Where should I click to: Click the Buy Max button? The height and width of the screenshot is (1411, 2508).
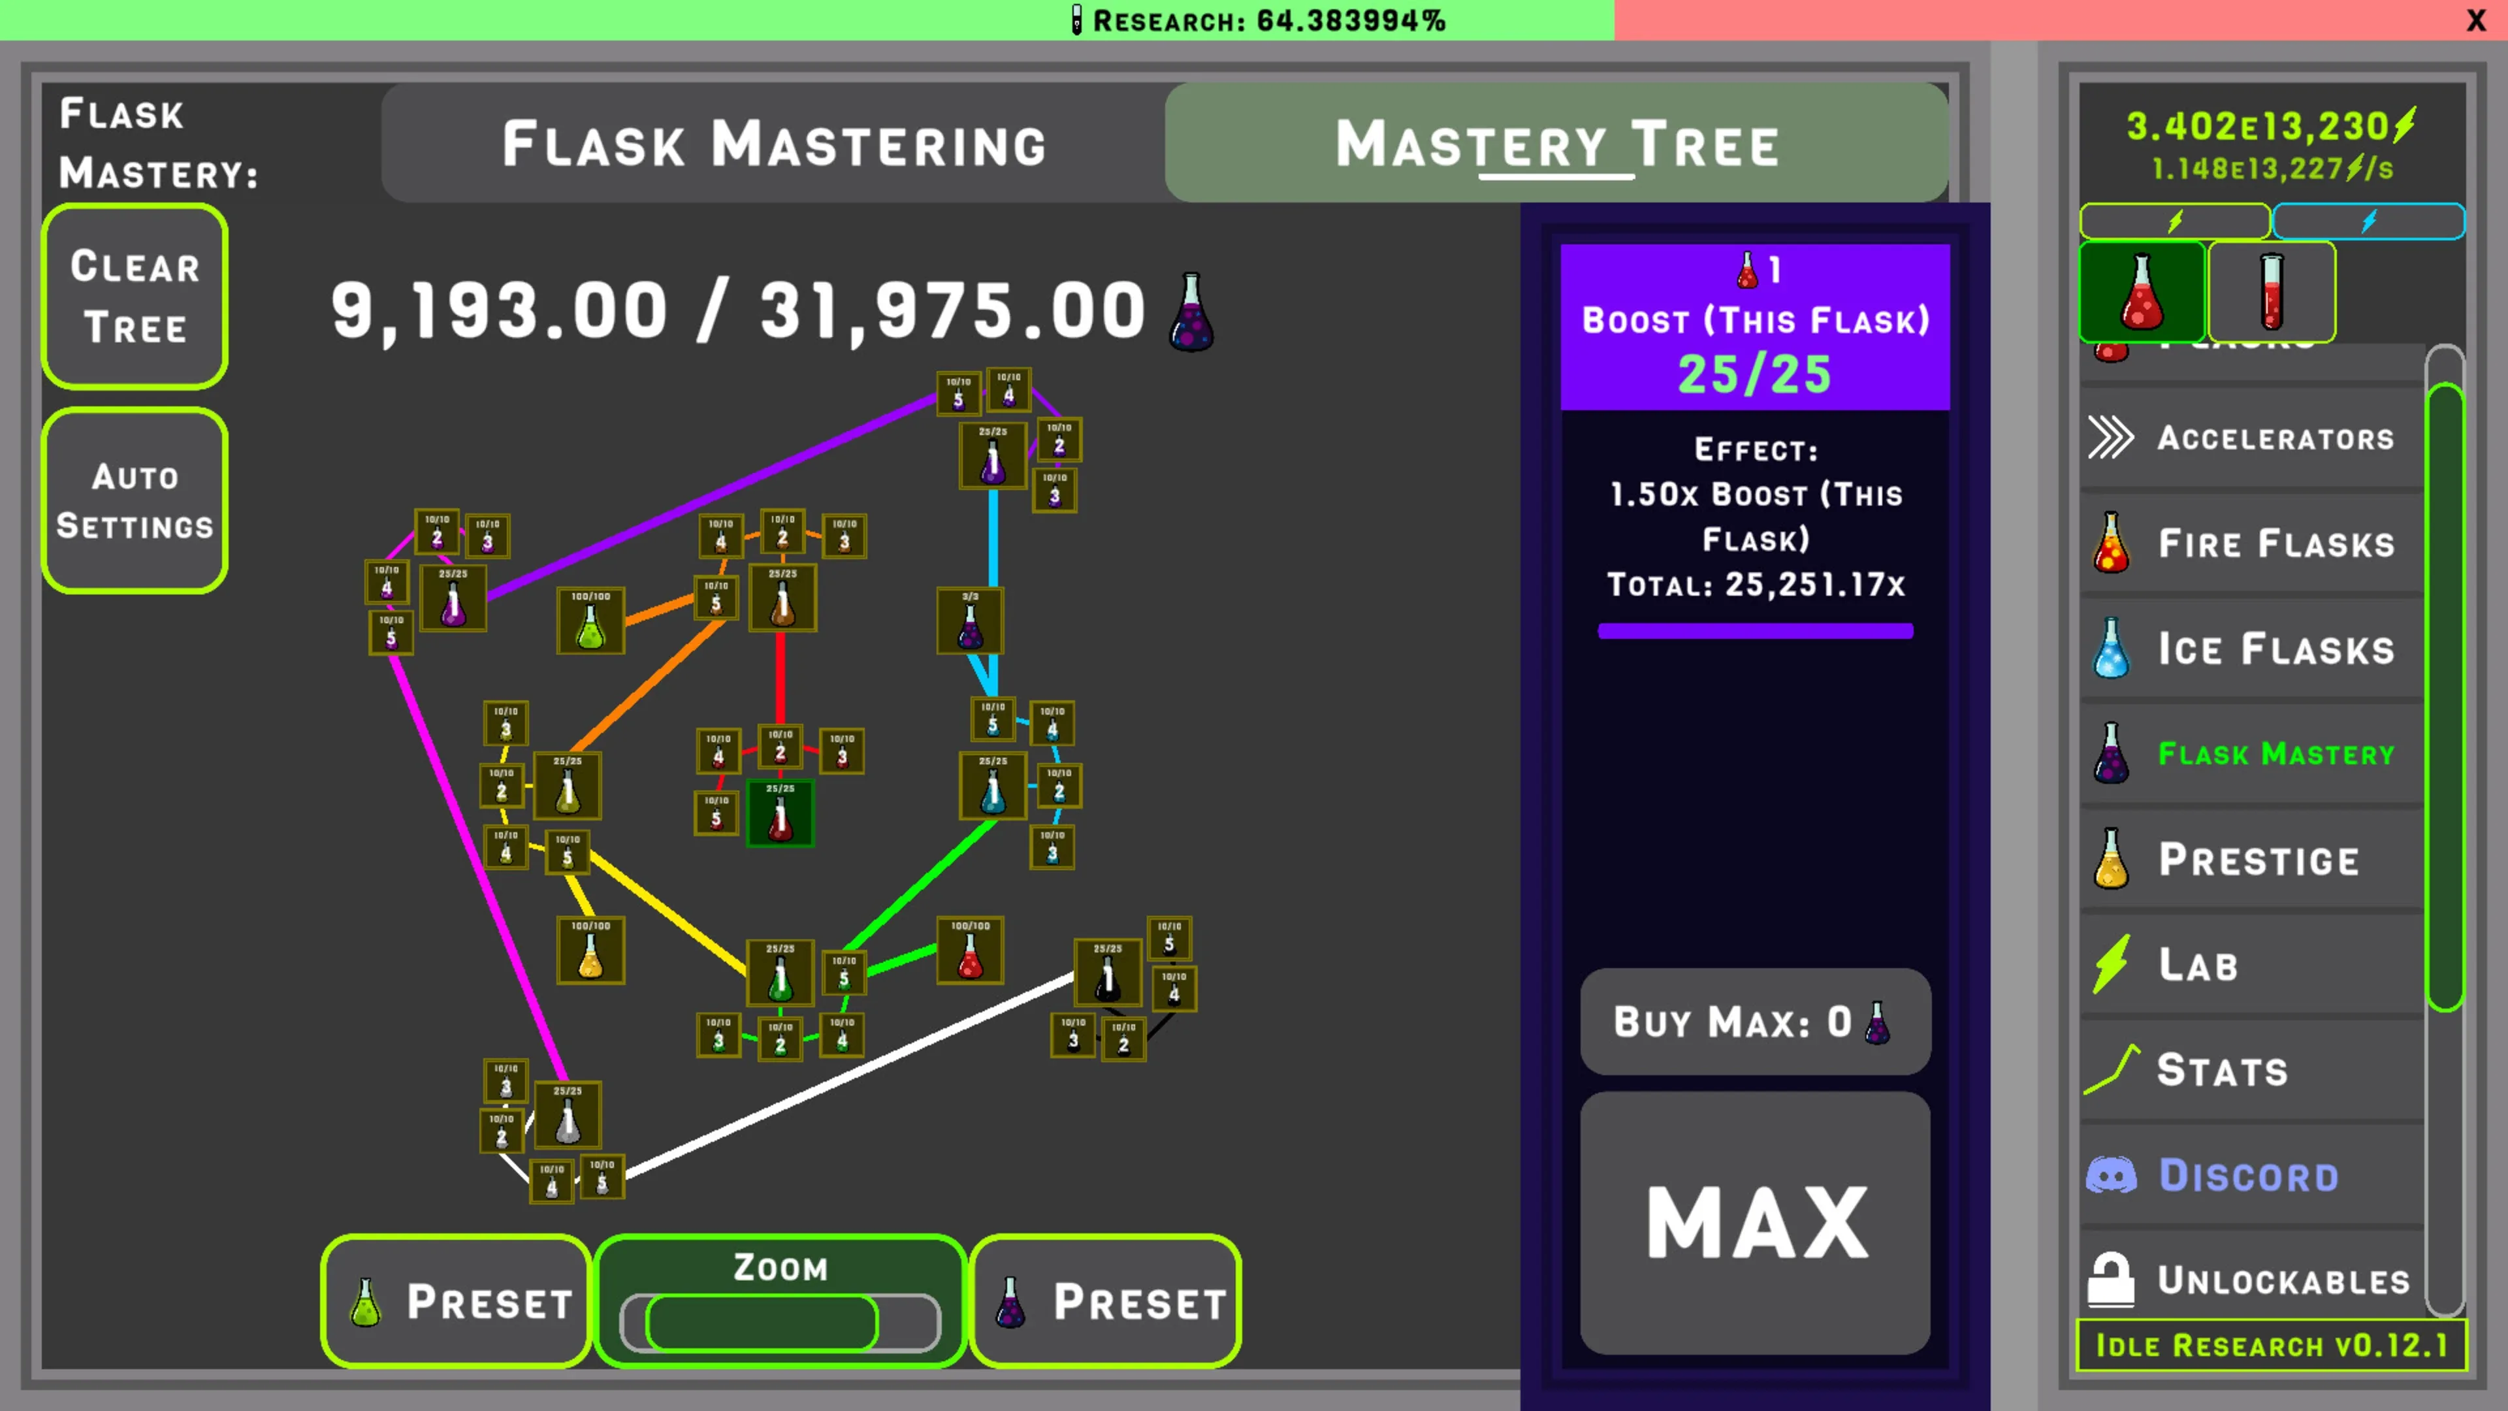point(1754,1022)
